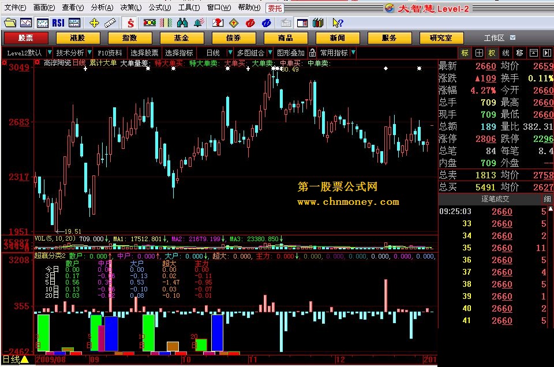Switch to the 港股 tab
This screenshot has width=554, height=367.
[78, 38]
